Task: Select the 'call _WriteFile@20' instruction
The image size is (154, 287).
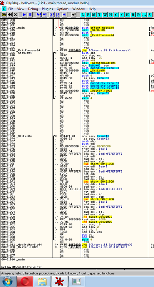Action: click(x=97, y=91)
